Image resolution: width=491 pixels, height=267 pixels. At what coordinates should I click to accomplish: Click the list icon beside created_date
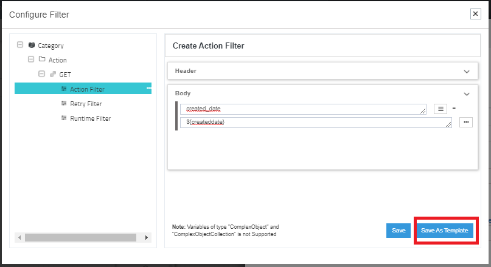(441, 109)
